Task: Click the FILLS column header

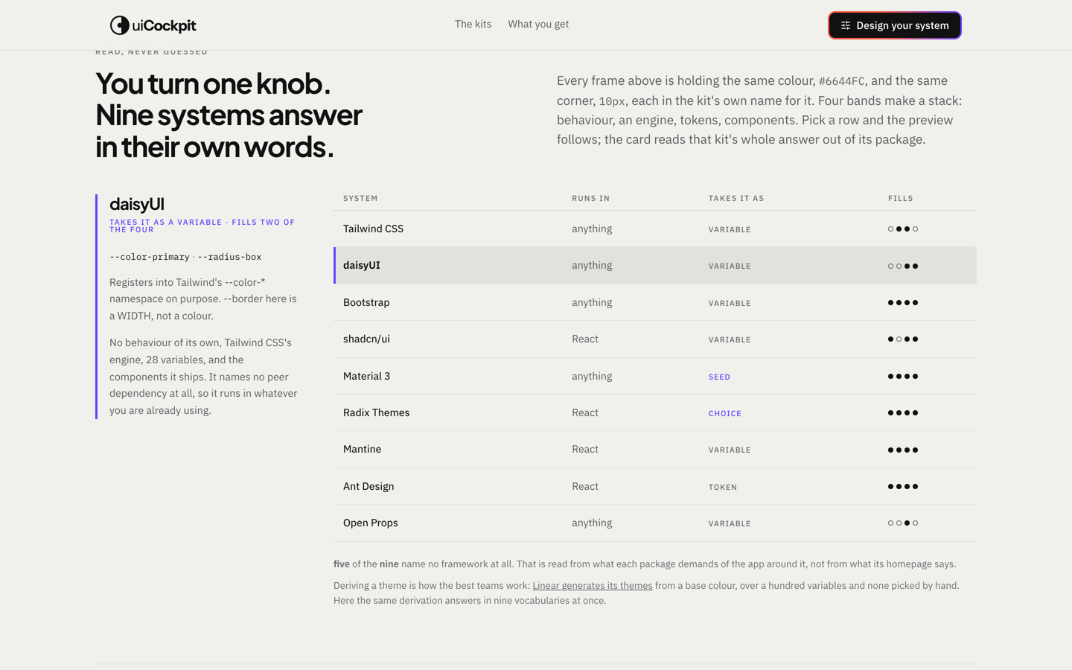Action: coord(900,198)
